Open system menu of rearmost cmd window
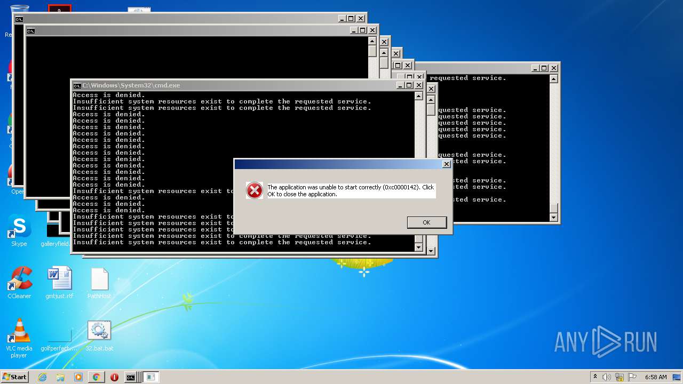Screen dimensions: 683x384 19,19
